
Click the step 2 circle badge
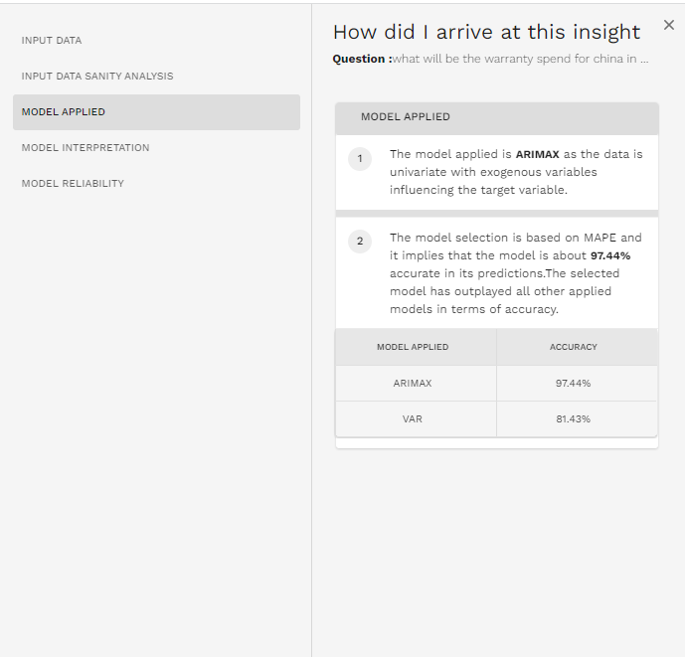point(360,242)
